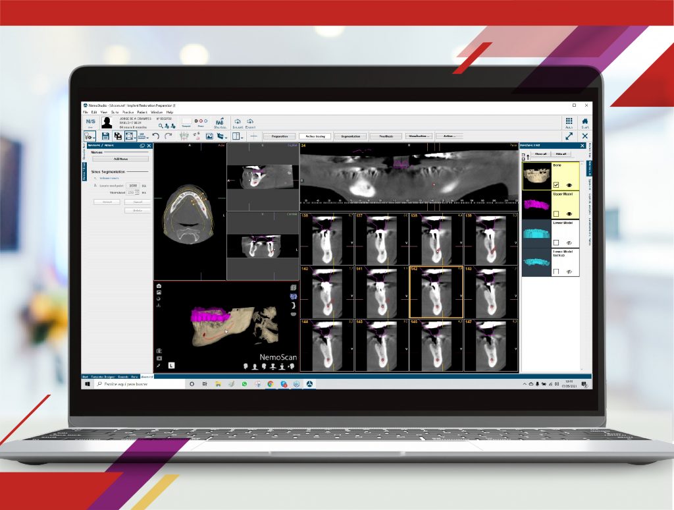Open Chrome from the taskbar
This screenshot has height=510, width=674.
(271, 384)
